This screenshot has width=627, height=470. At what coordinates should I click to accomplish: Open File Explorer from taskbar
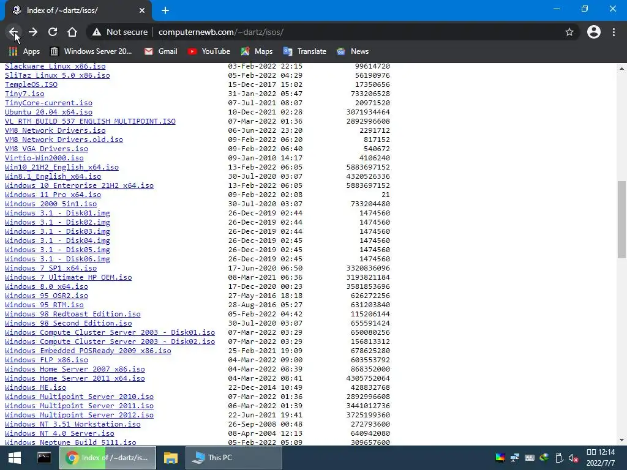point(171,458)
